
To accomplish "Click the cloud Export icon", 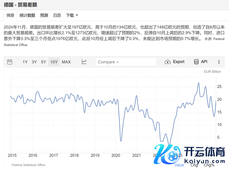I will point(168,62).
